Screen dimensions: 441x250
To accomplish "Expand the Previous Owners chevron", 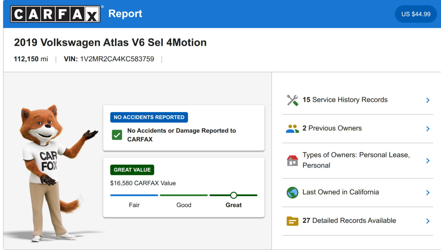I will (x=428, y=129).
